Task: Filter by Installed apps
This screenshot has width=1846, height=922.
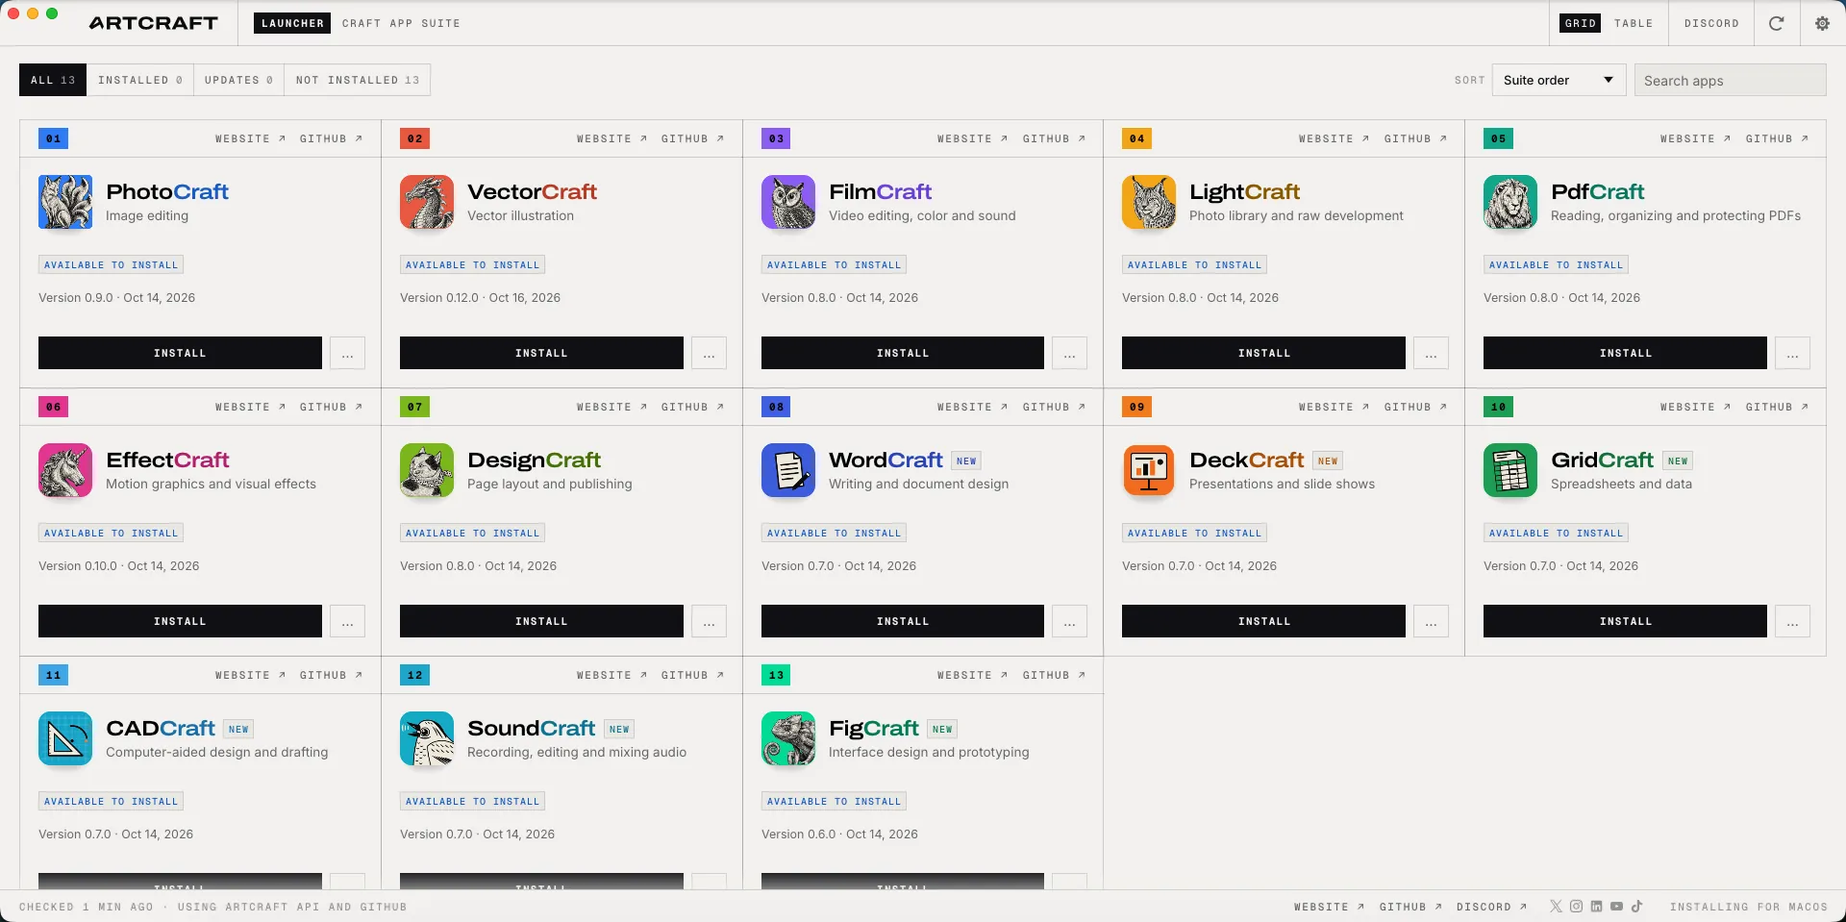Action: 140,80
